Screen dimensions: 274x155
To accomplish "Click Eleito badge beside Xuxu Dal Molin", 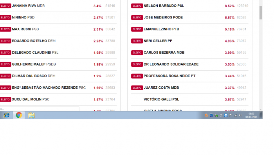I will click(5, 100).
